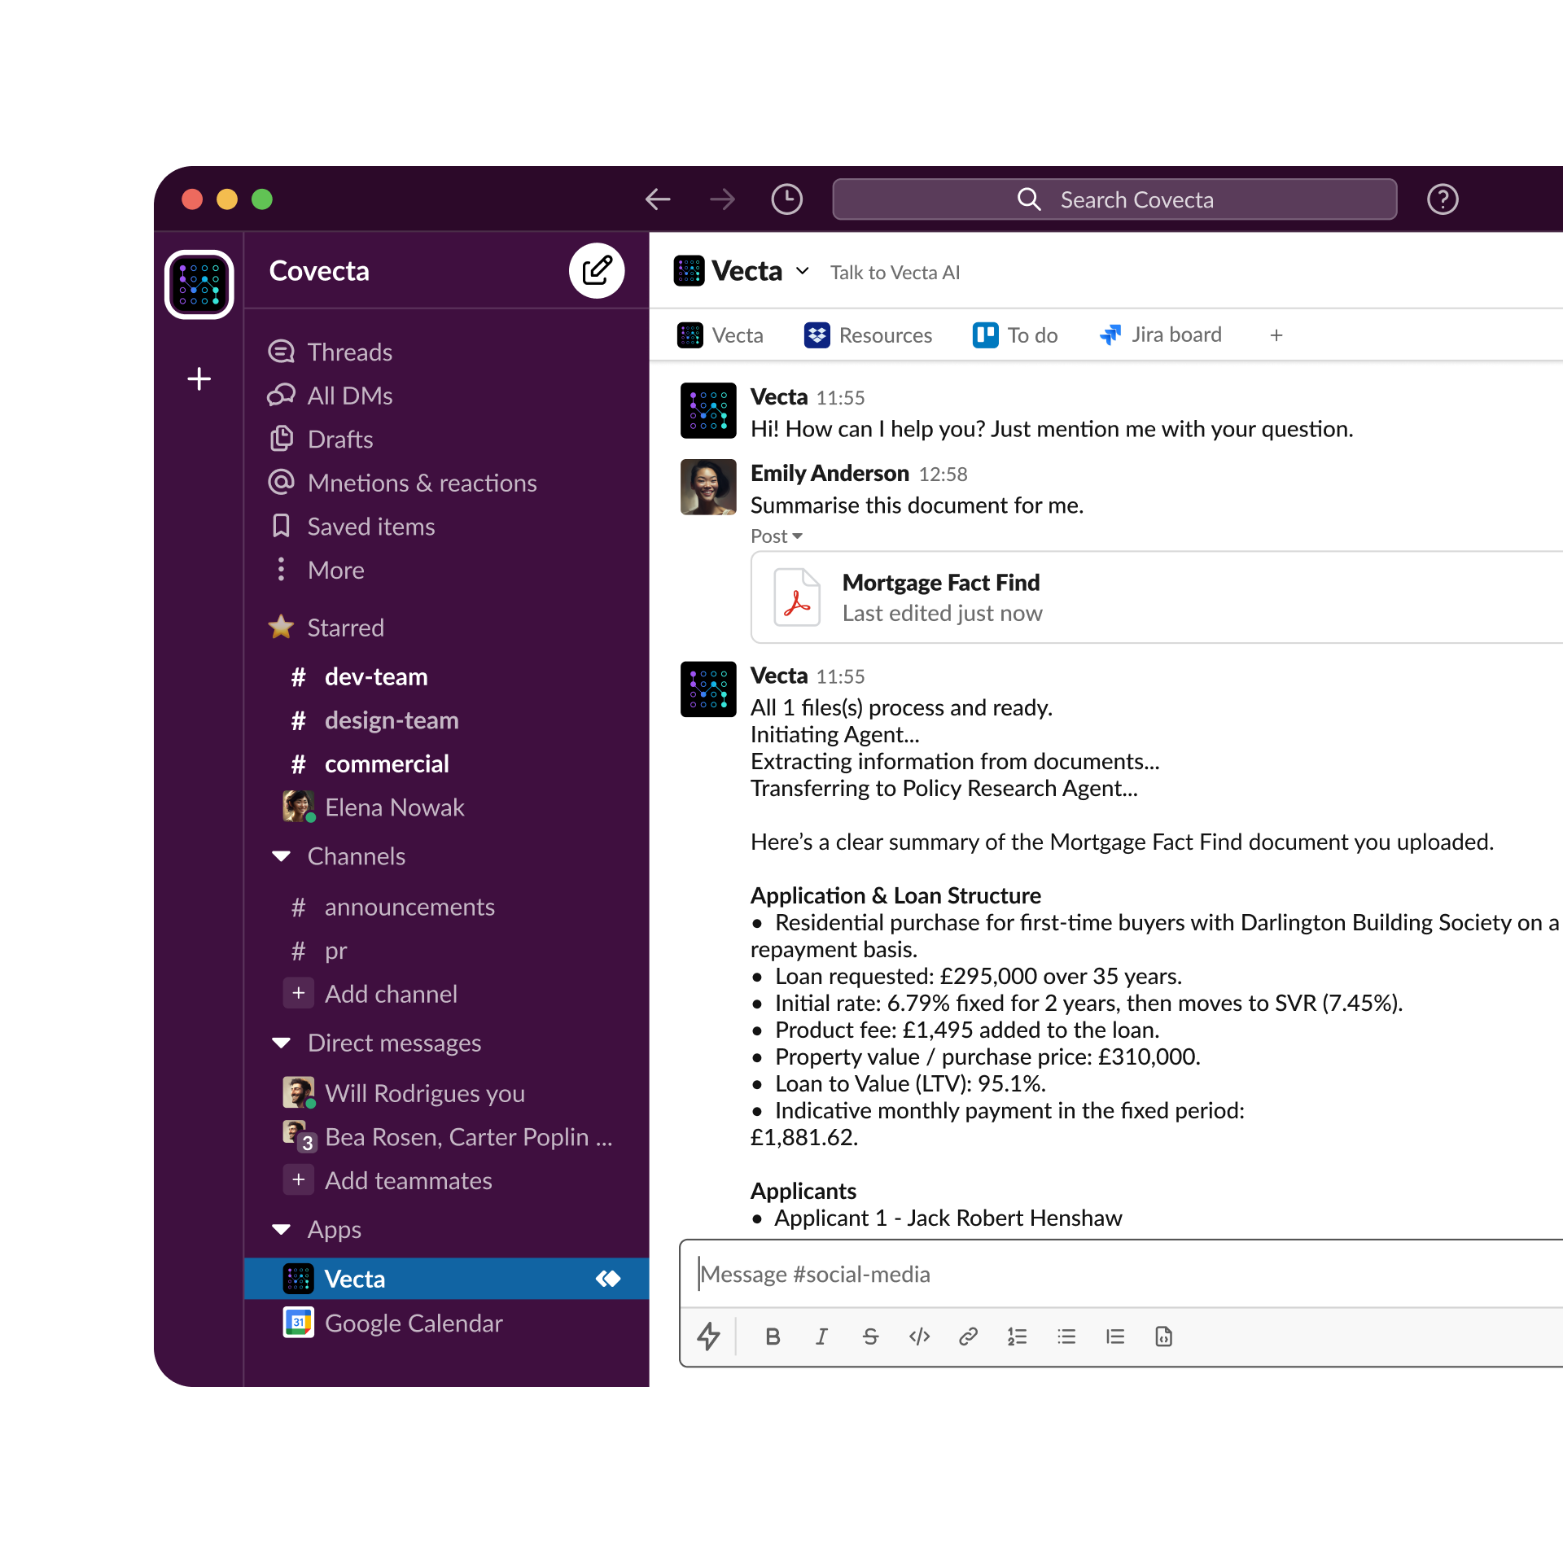Click the help question mark icon
The image size is (1563, 1553).
click(x=1442, y=199)
